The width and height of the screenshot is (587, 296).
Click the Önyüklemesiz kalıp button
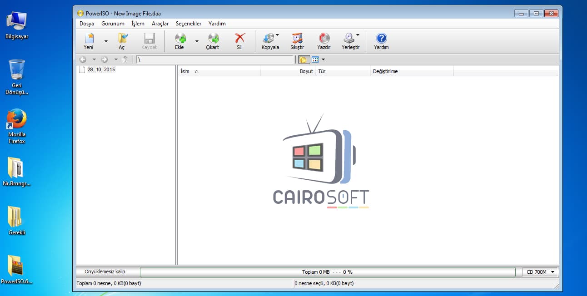108,272
